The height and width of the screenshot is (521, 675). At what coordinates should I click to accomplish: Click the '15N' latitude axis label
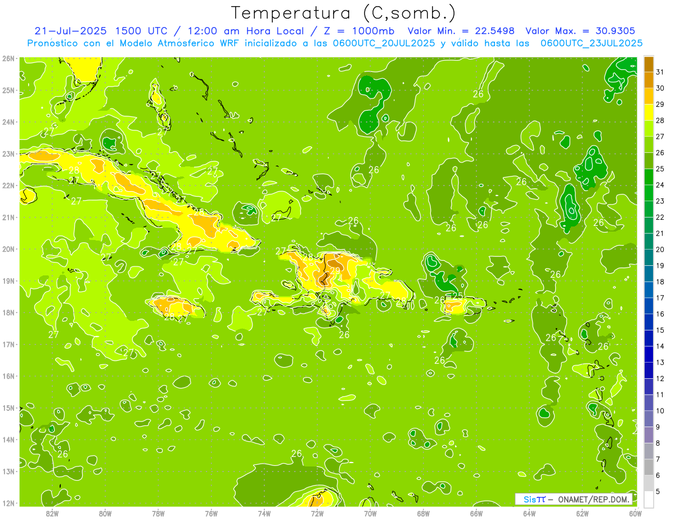tap(8, 407)
